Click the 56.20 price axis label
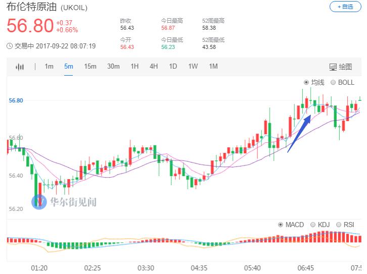Image resolution: width=367 pixels, height=274 pixels. 16,209
